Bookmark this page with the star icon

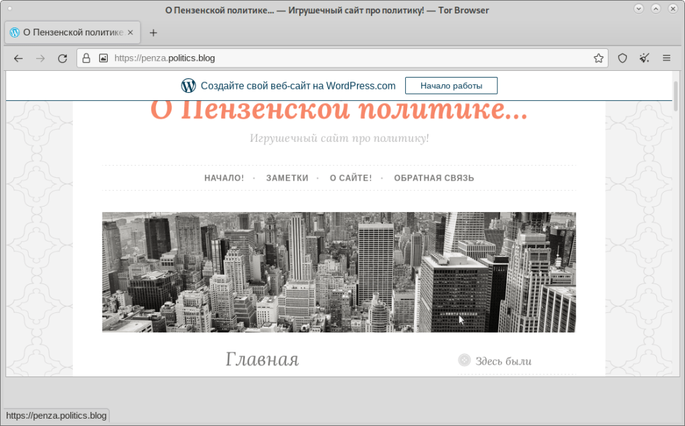point(598,58)
